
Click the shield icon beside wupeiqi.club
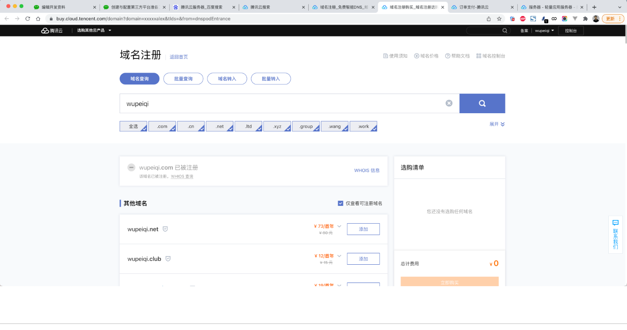pos(168,259)
